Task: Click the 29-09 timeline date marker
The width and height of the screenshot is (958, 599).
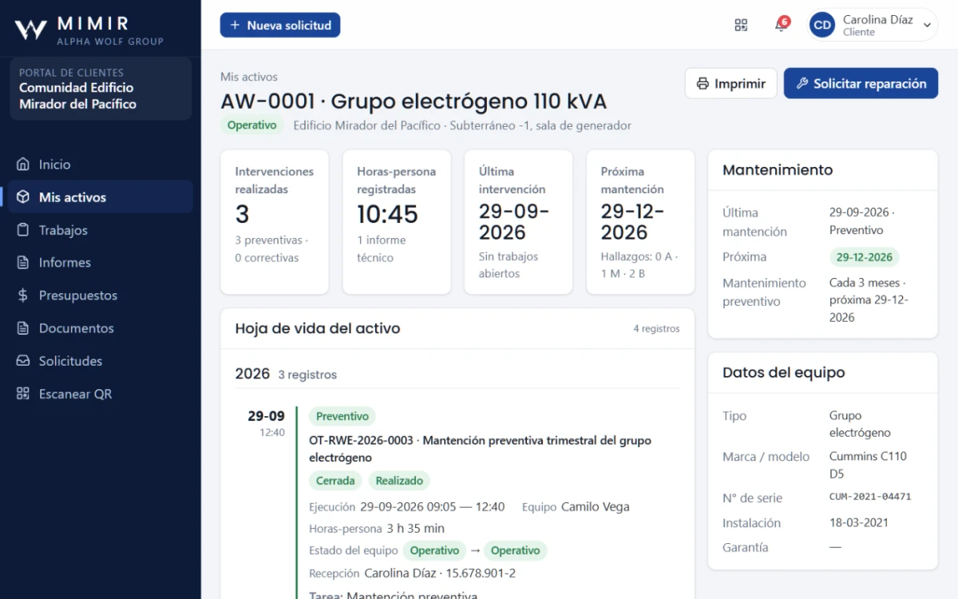Action: pos(266,416)
